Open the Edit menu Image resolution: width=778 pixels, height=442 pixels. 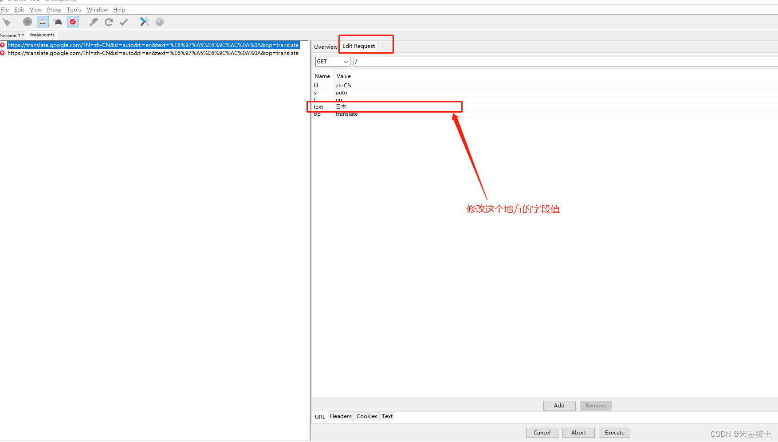click(x=19, y=10)
